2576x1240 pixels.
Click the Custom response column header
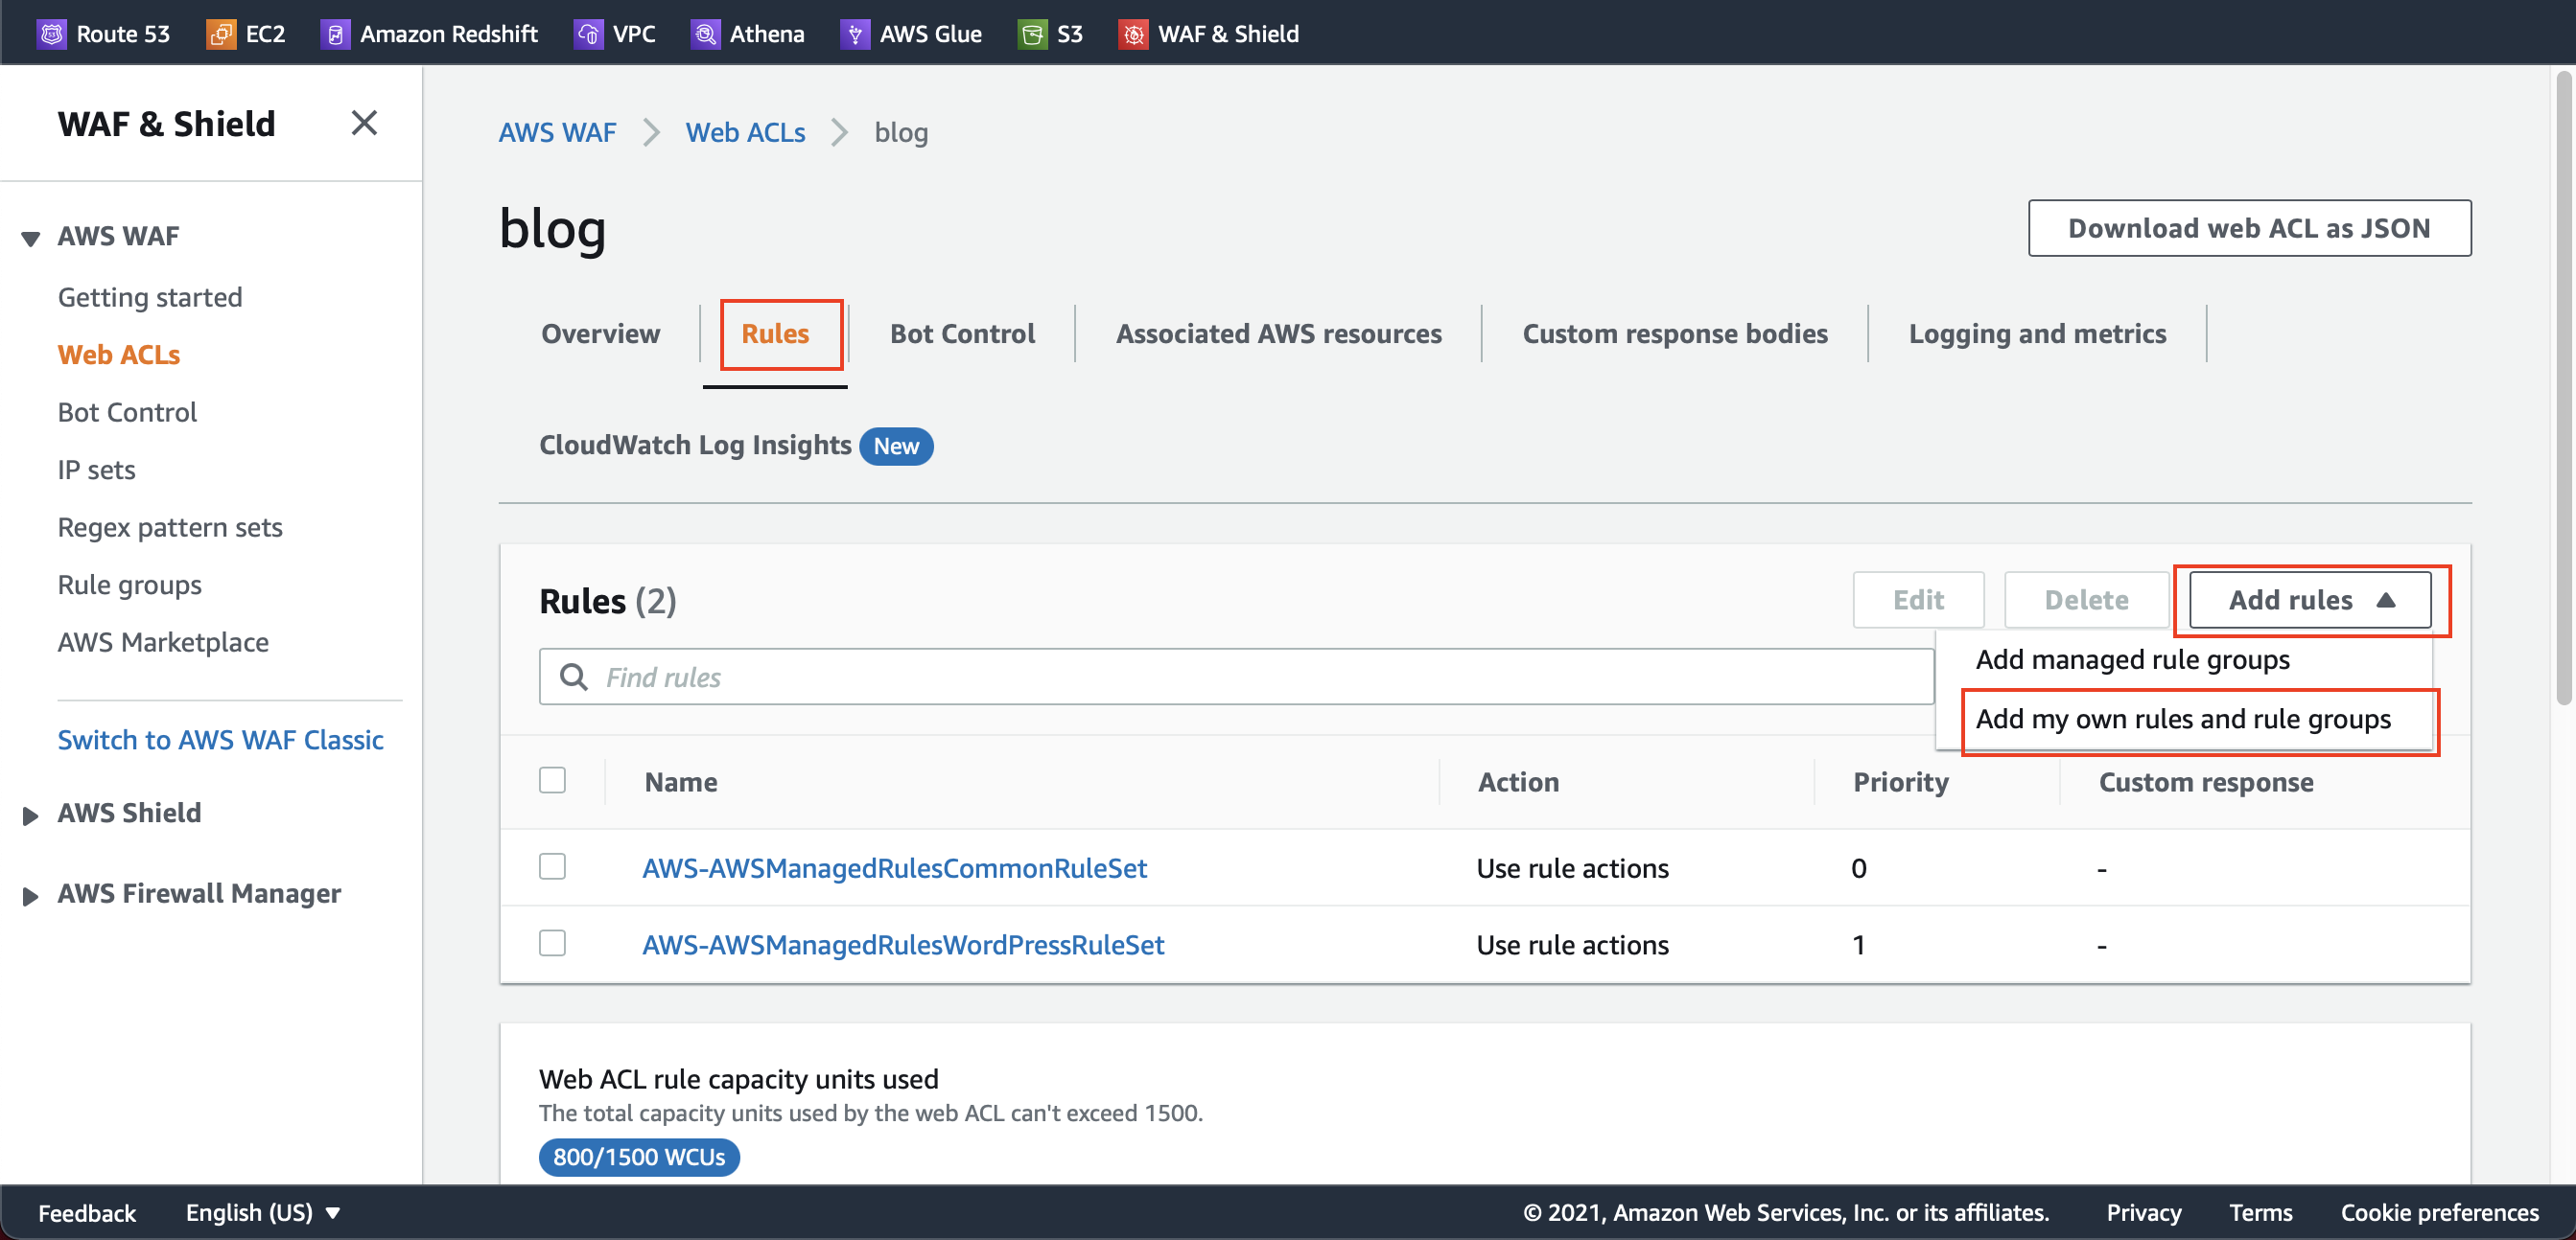[2206, 781]
